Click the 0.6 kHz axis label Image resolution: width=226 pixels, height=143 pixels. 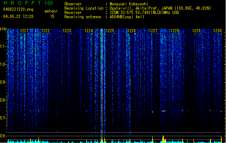3,136
